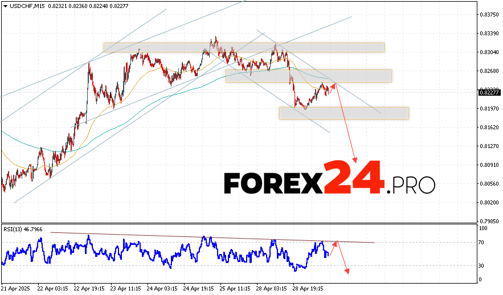Select the 0.81620 price axis label
This screenshot has width=503, height=295.
tap(489, 128)
